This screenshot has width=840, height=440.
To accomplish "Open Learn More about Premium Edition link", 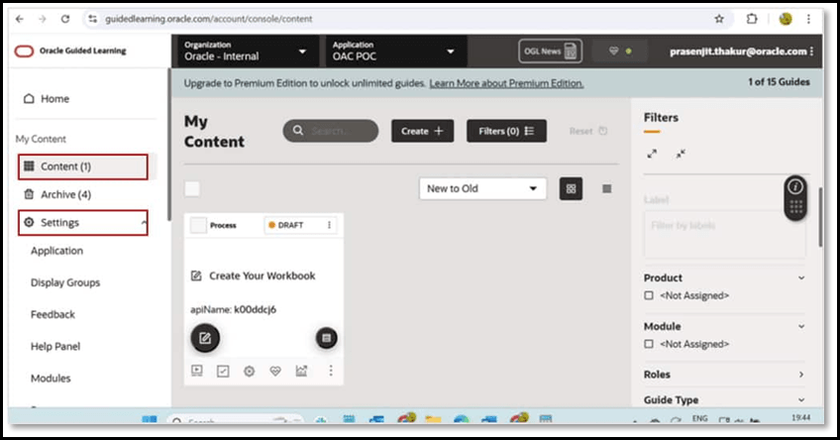I will (x=506, y=83).
